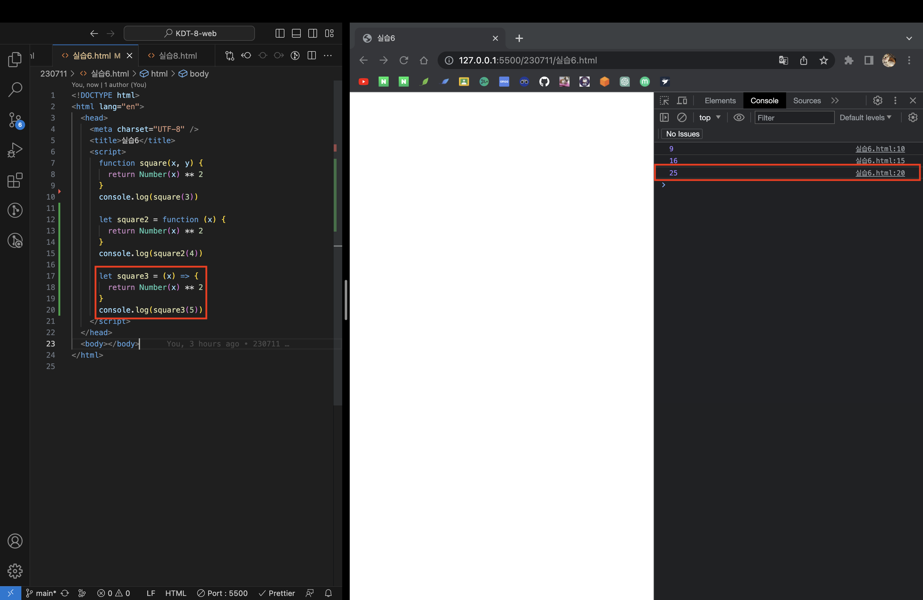
Task: Click the split editor right icon
Action: (311, 56)
